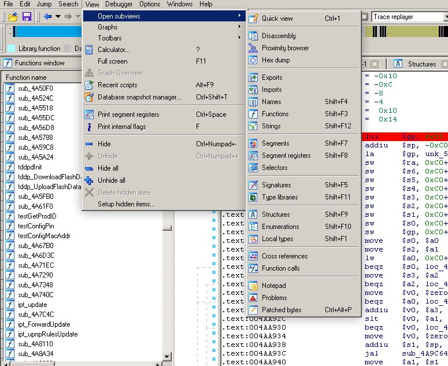Select ipt_update function

tap(32, 305)
